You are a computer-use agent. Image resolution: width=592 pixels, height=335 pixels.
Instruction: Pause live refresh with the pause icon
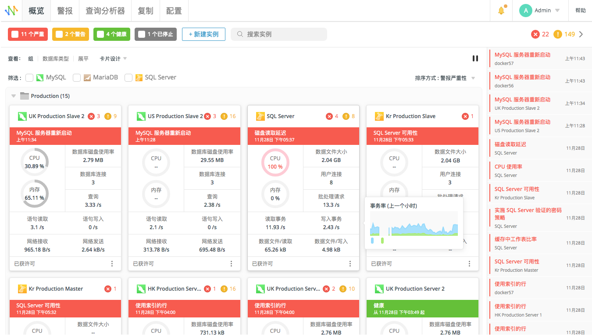tap(475, 58)
